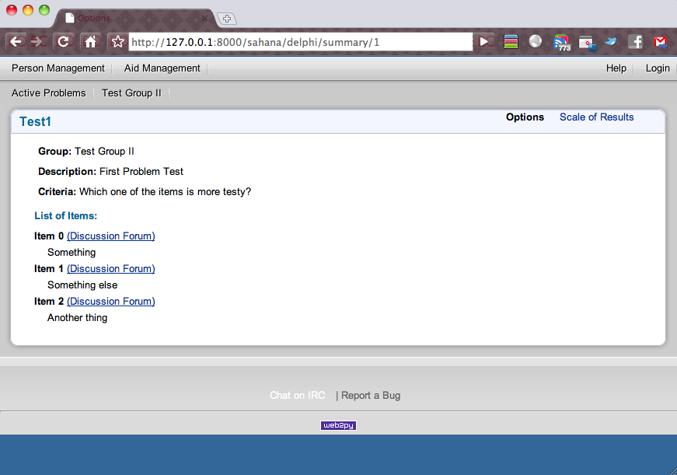This screenshot has width=677, height=475.
Task: Open a new browser tab
Action: pyautogui.click(x=227, y=19)
